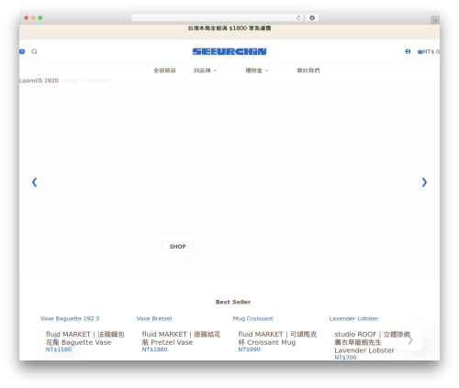Open the studio ROOF Lavender Lobster title

tap(372, 342)
